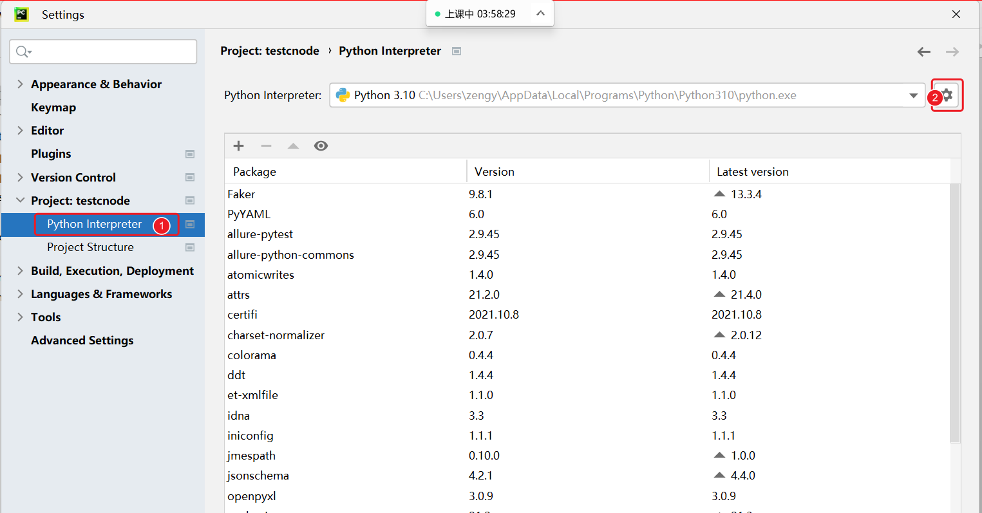This screenshot has width=982, height=513.
Task: Click the Python logo in the interpreter field
Action: [x=343, y=95]
